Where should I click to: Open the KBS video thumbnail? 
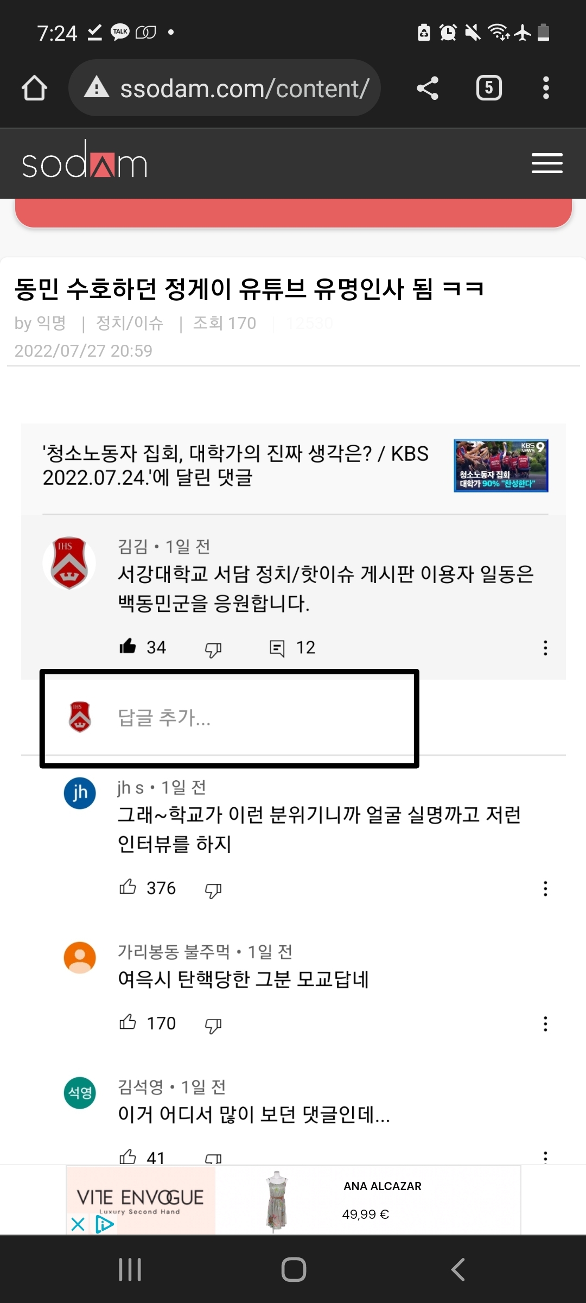pyautogui.click(x=501, y=466)
